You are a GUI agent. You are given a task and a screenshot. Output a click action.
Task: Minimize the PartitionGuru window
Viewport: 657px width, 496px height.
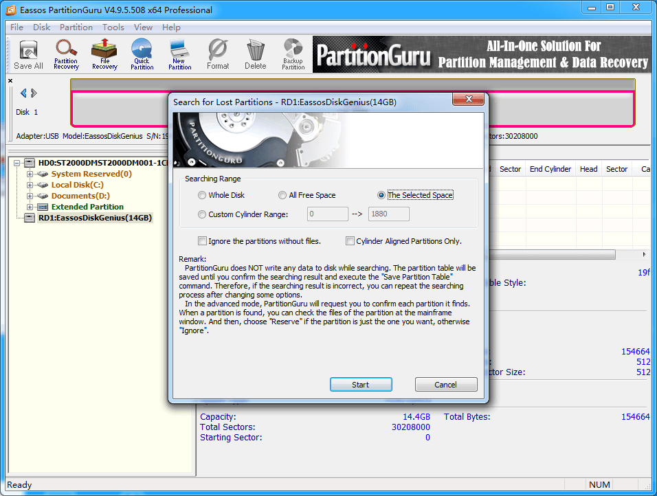(x=592, y=8)
